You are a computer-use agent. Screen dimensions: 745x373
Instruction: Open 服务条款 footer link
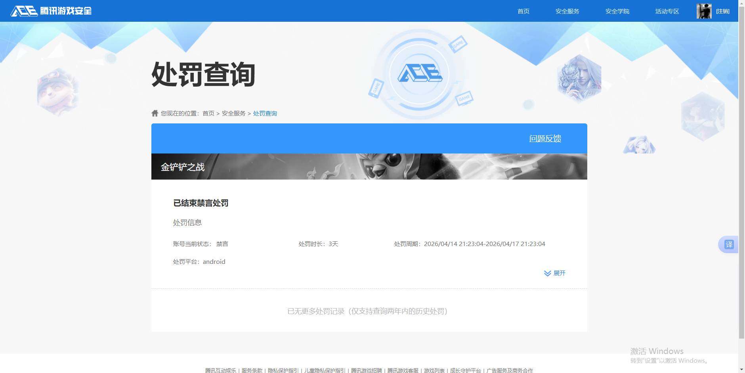(252, 371)
